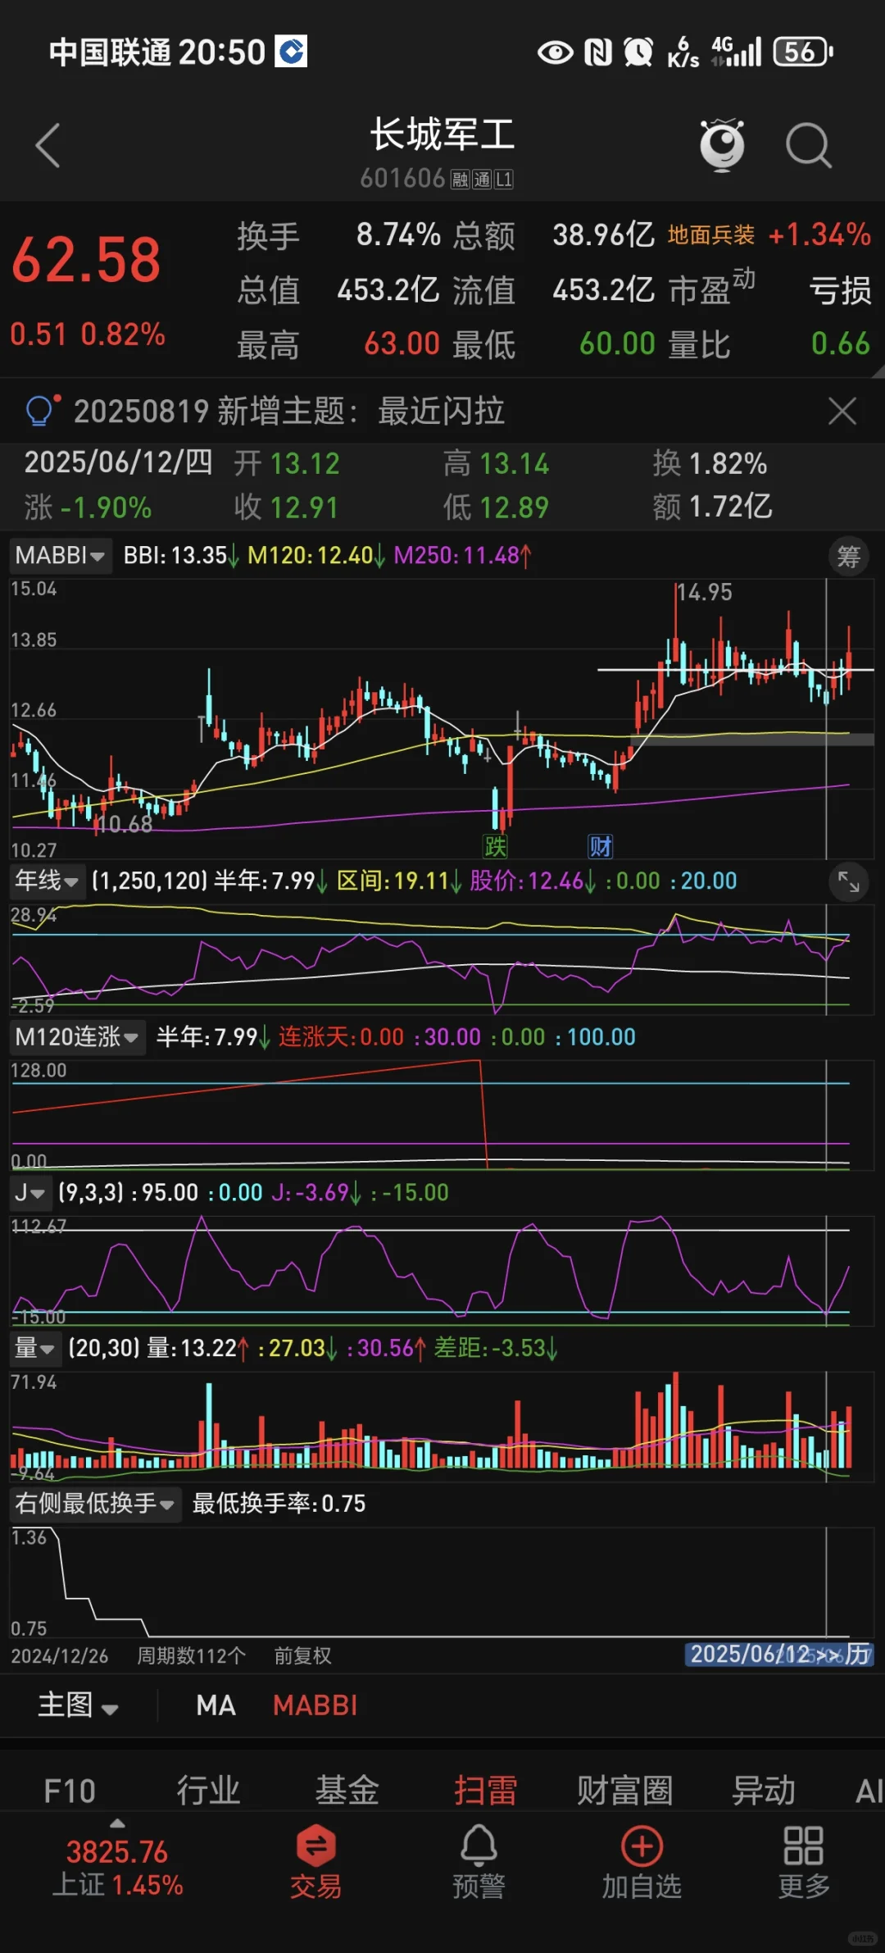Viewport: 885px width, 1953px height.
Task: Open the MABBI indicator dropdown
Action: tap(61, 556)
